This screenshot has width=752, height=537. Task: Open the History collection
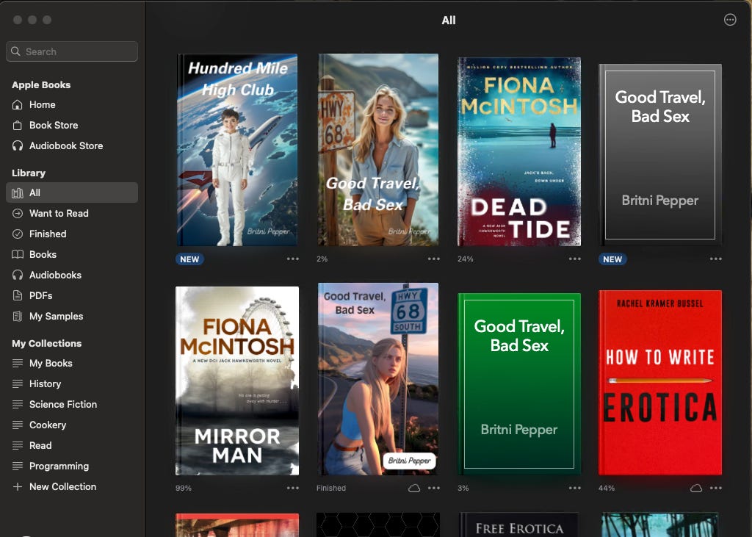[x=72, y=384]
